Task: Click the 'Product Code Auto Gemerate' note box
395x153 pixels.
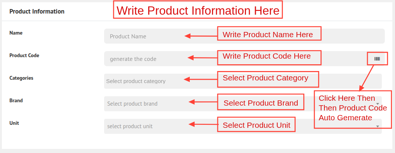Action: coord(352,109)
